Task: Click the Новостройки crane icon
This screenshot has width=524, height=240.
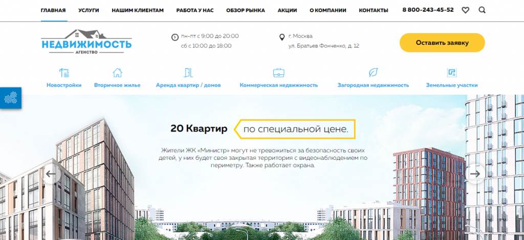Action: tap(64, 72)
